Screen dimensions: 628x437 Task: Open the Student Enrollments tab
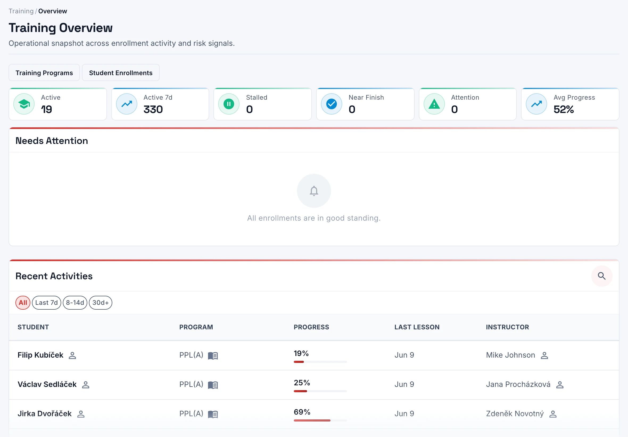[121, 73]
